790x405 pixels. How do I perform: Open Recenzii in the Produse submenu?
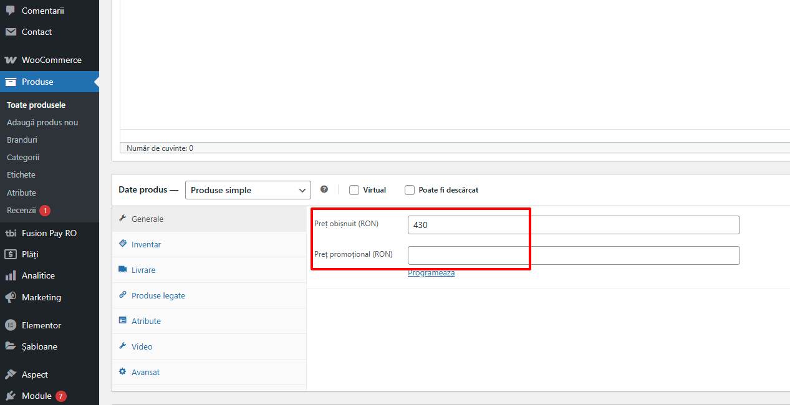coord(22,210)
